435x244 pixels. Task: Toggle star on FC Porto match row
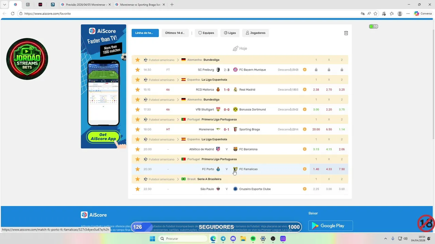point(138,169)
